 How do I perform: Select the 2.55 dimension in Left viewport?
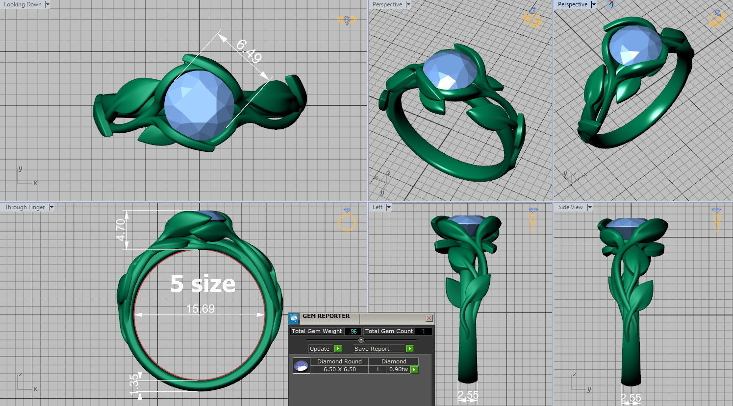click(x=468, y=395)
